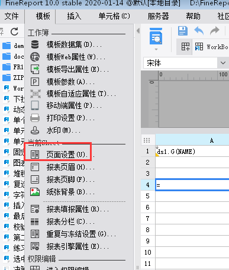
Task: Click the picture icon beside 纸张背景
Action: [35, 192]
